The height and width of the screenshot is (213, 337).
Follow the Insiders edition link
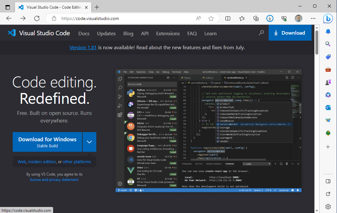coord(42,162)
